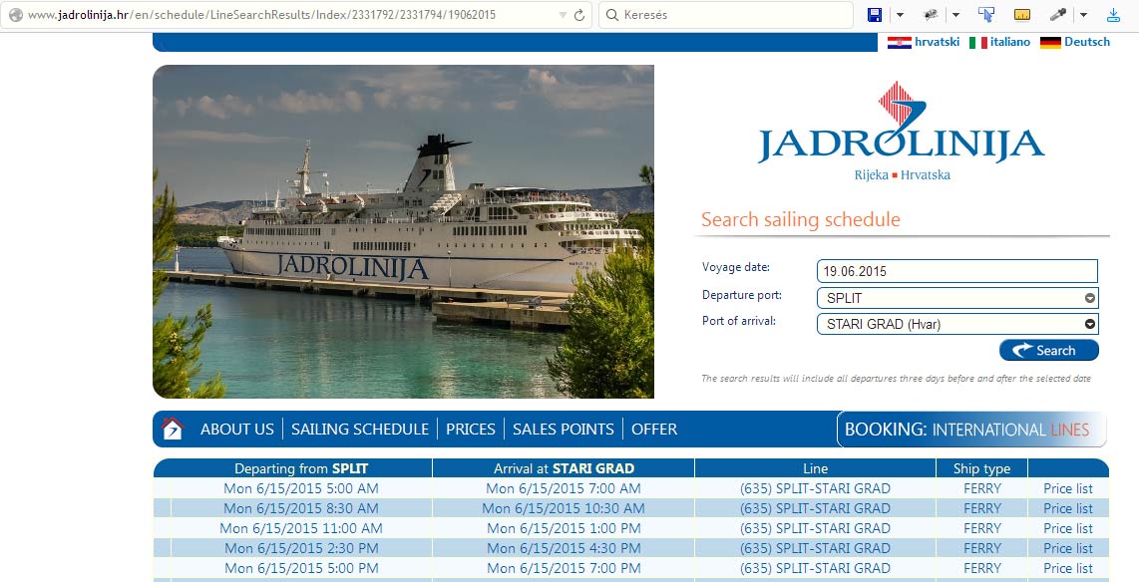
Task: Click the globe site identity icon
Action: tap(15, 15)
